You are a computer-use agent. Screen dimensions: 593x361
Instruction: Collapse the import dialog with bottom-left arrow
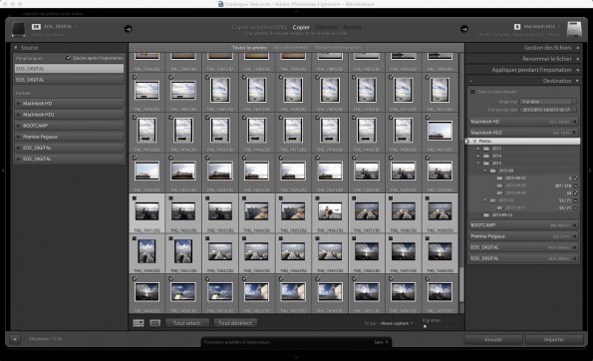[x=15, y=339]
